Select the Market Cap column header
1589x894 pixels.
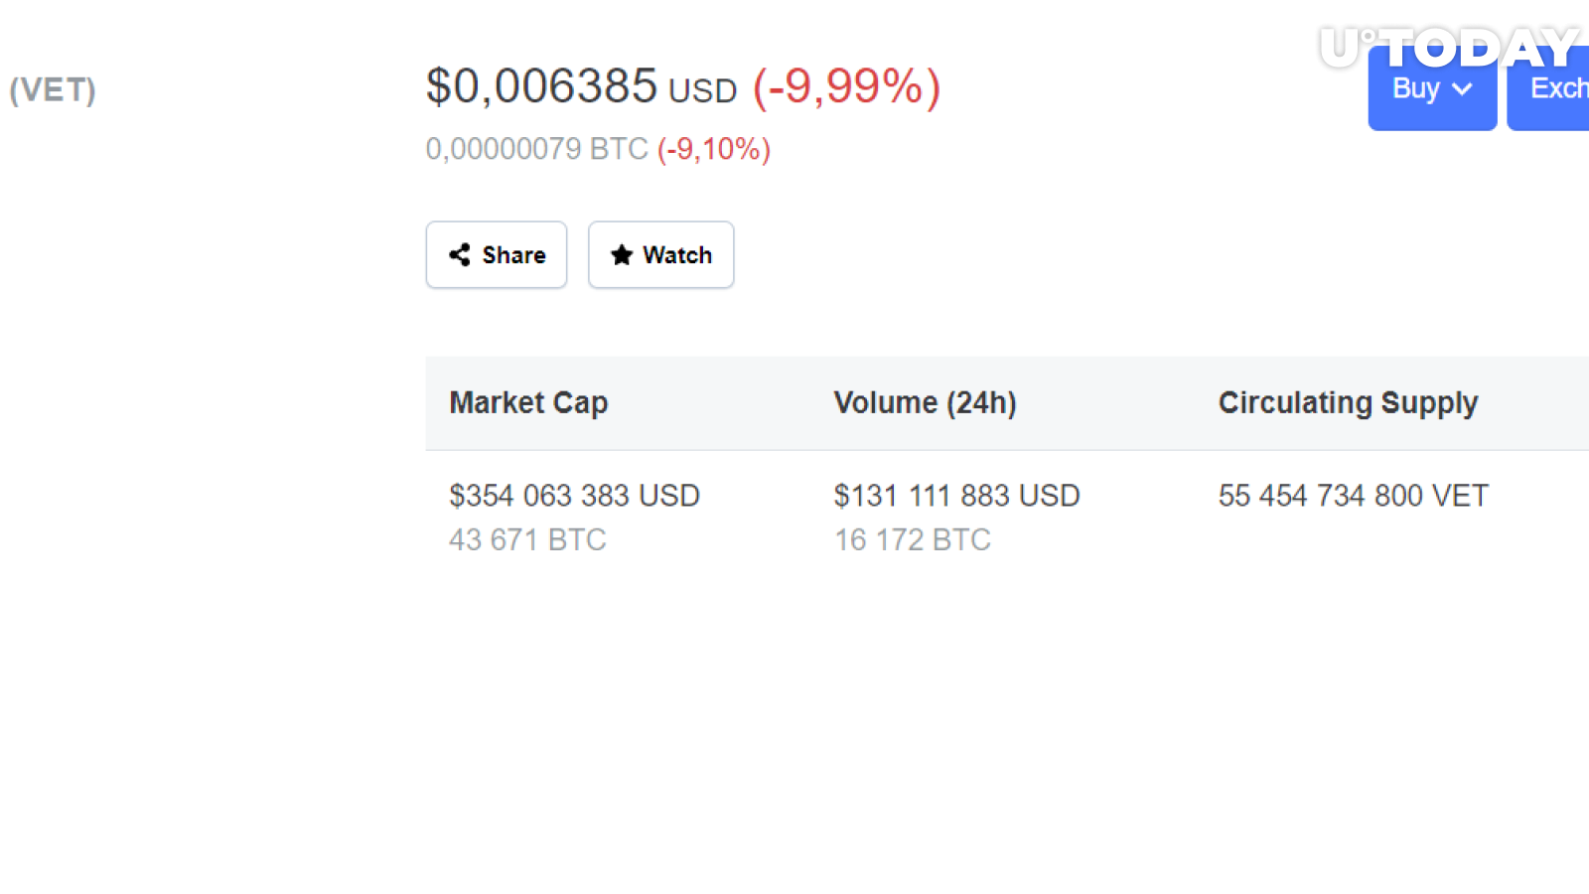coord(528,402)
